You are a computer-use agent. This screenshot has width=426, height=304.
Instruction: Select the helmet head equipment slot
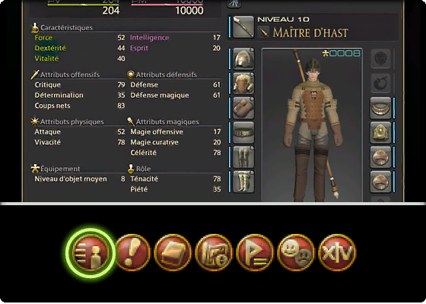(243, 59)
